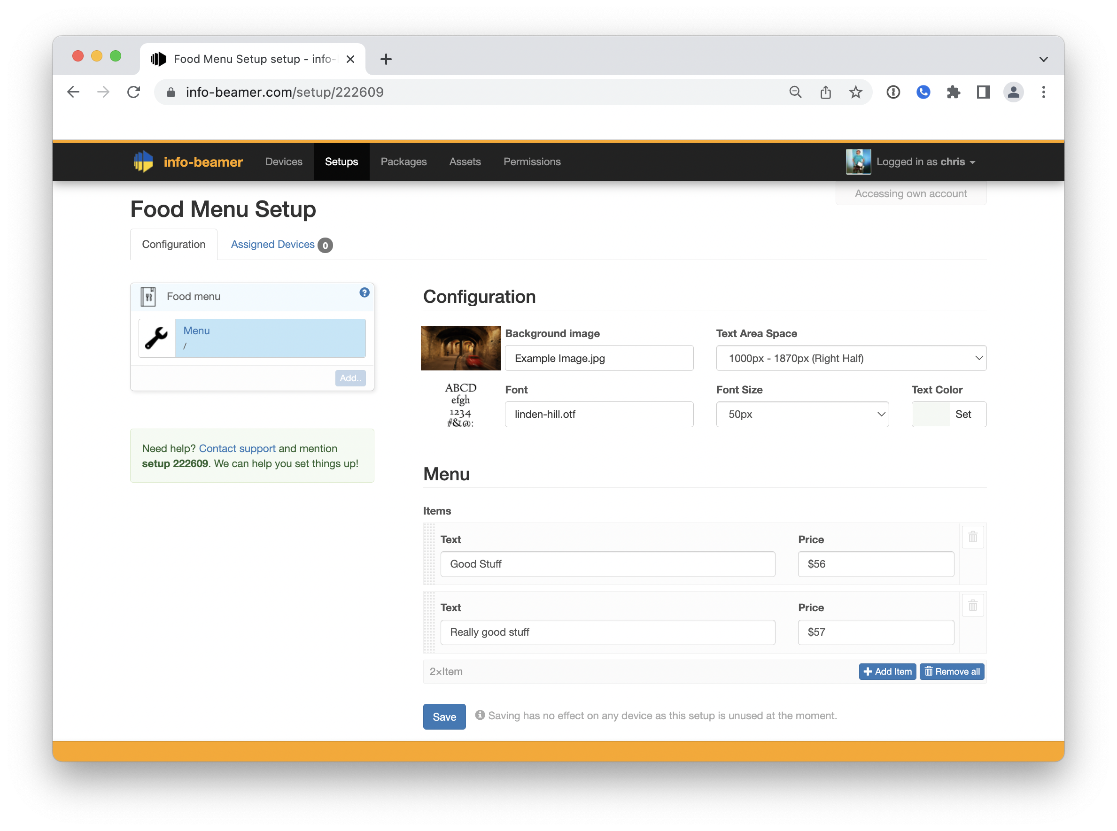Bookmark this page with the star icon
Image resolution: width=1117 pixels, height=831 pixels.
click(x=855, y=92)
